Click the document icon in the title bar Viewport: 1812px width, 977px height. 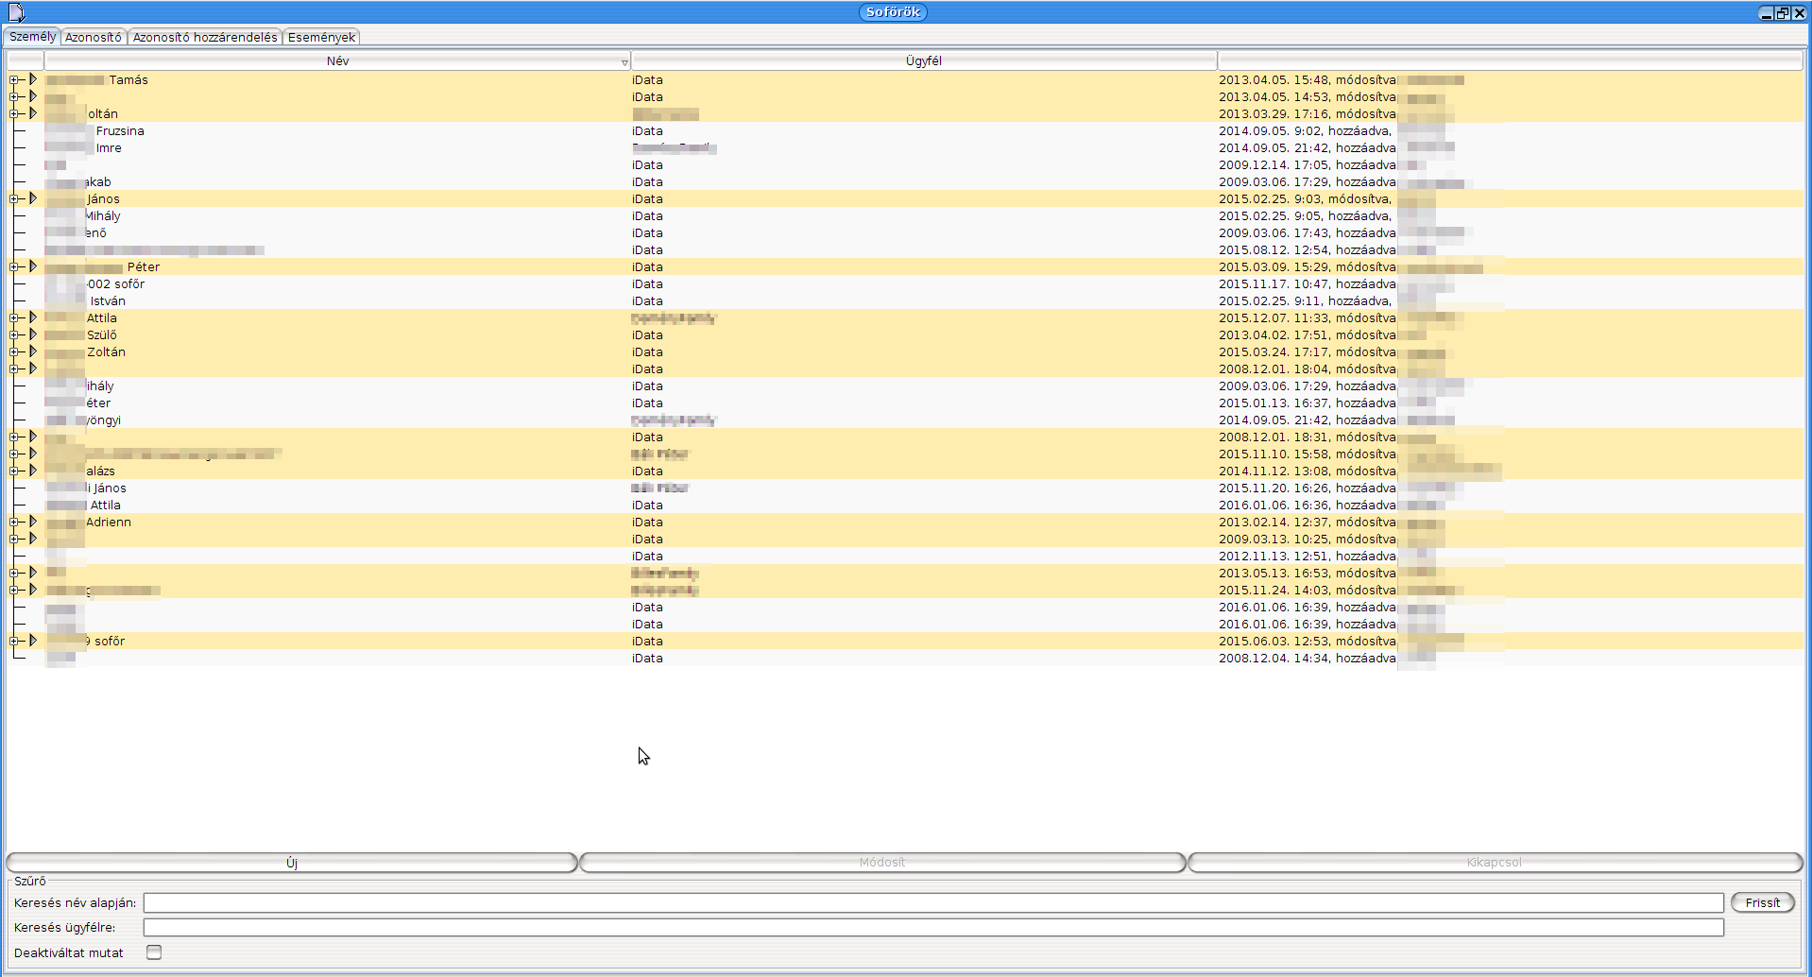pos(16,12)
